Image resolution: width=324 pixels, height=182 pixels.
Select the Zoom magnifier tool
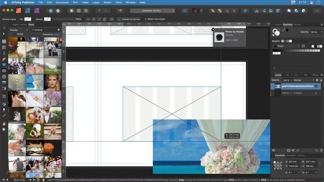click(x=4, y=129)
